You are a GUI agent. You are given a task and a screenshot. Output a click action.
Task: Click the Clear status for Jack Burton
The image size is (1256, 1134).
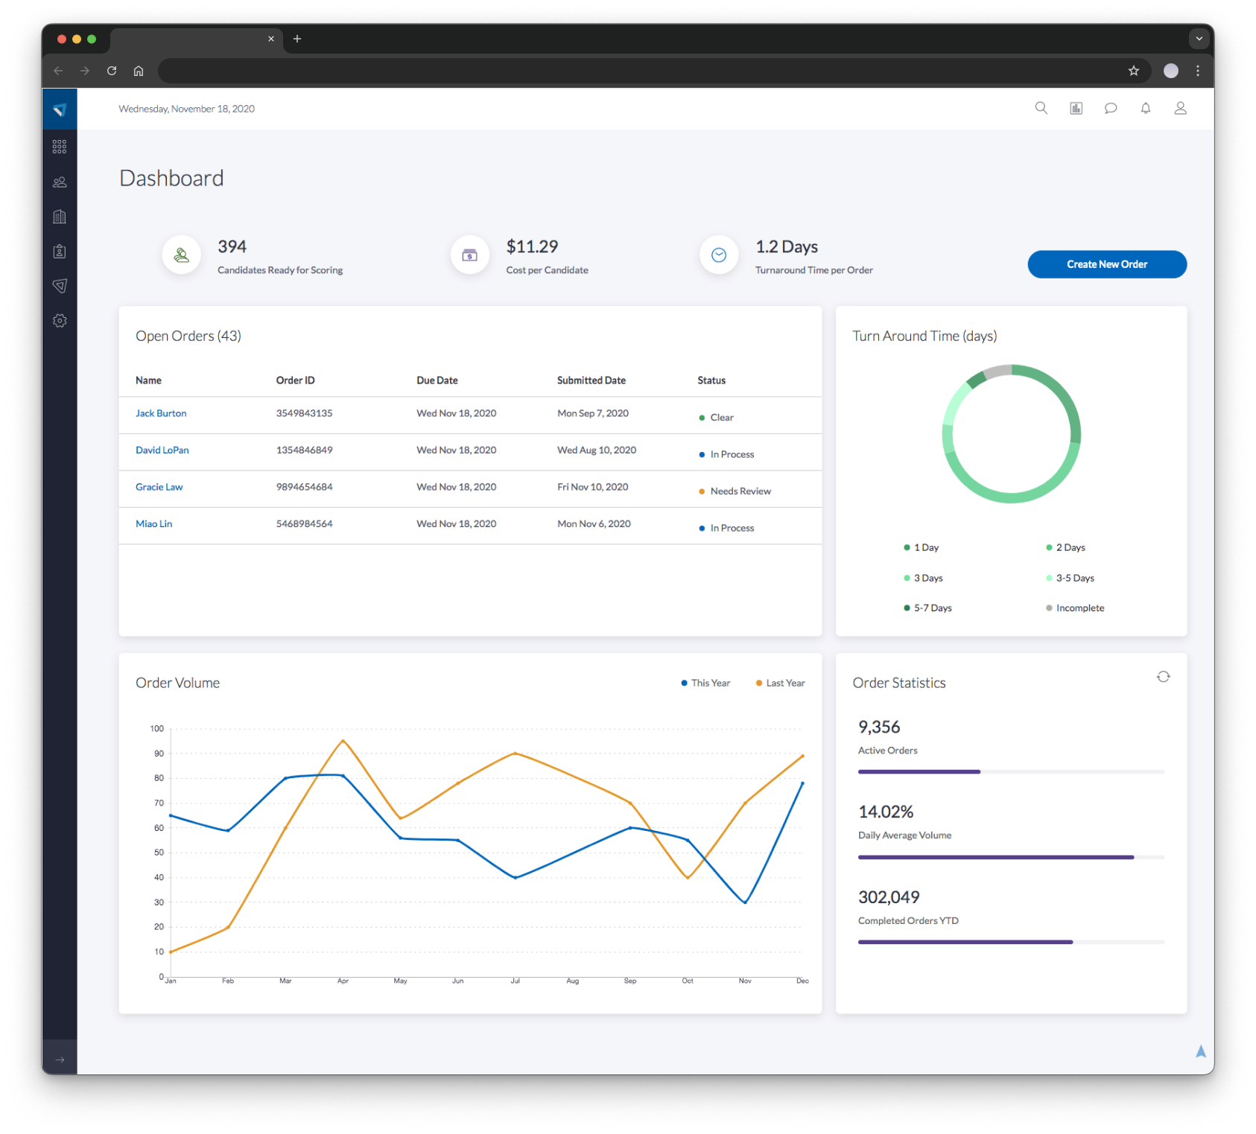[717, 418]
